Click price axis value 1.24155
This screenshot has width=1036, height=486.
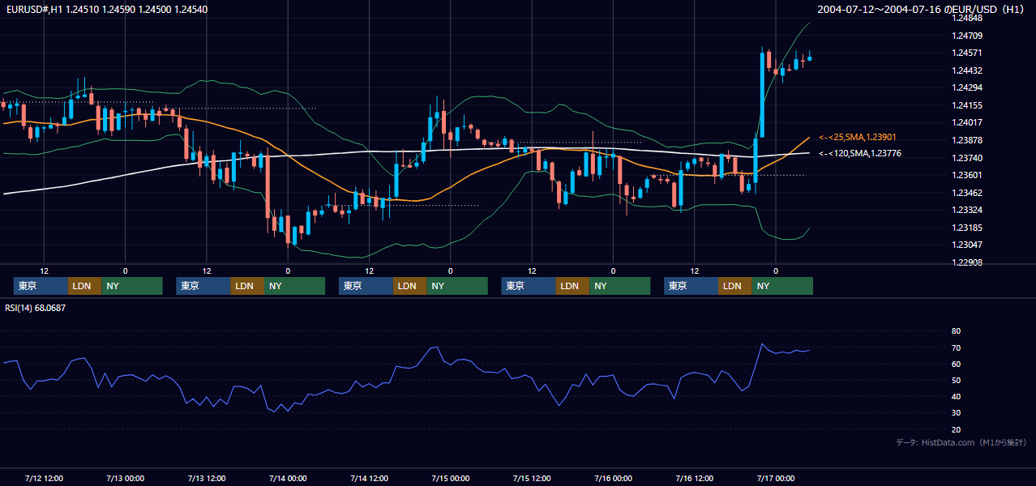(966, 105)
